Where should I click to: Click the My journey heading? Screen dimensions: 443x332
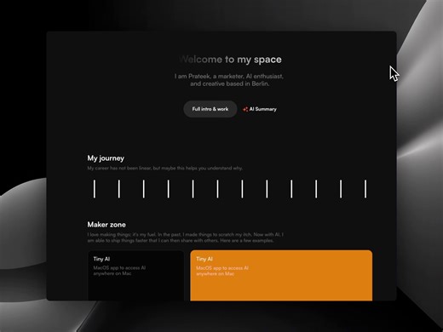pyautogui.click(x=106, y=158)
